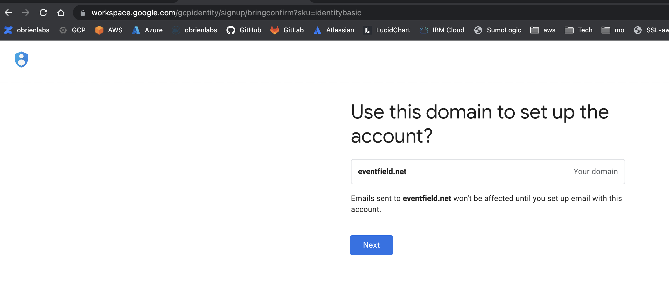Open the Atlassian bookmark
Screen dimensions: 669x289
(333, 30)
